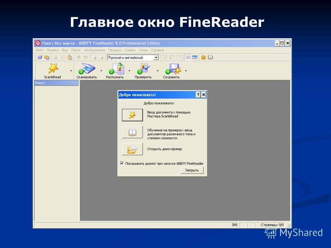Viewport: 331px width, 248px height.
Task: Click the Redo arrow icon
Action: click(86, 58)
